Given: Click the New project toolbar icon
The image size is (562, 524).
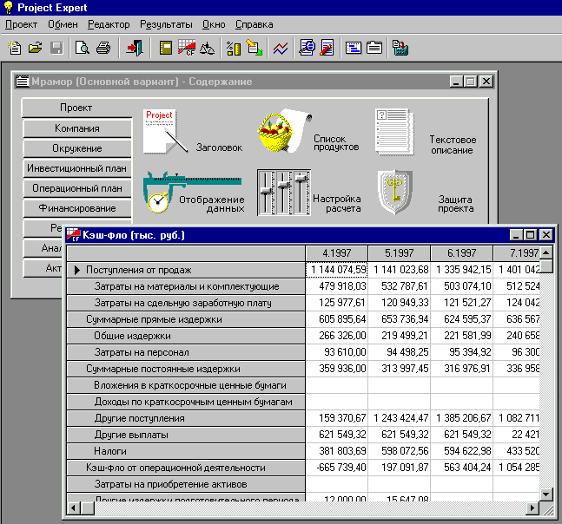Looking at the screenshot, I should (x=15, y=48).
